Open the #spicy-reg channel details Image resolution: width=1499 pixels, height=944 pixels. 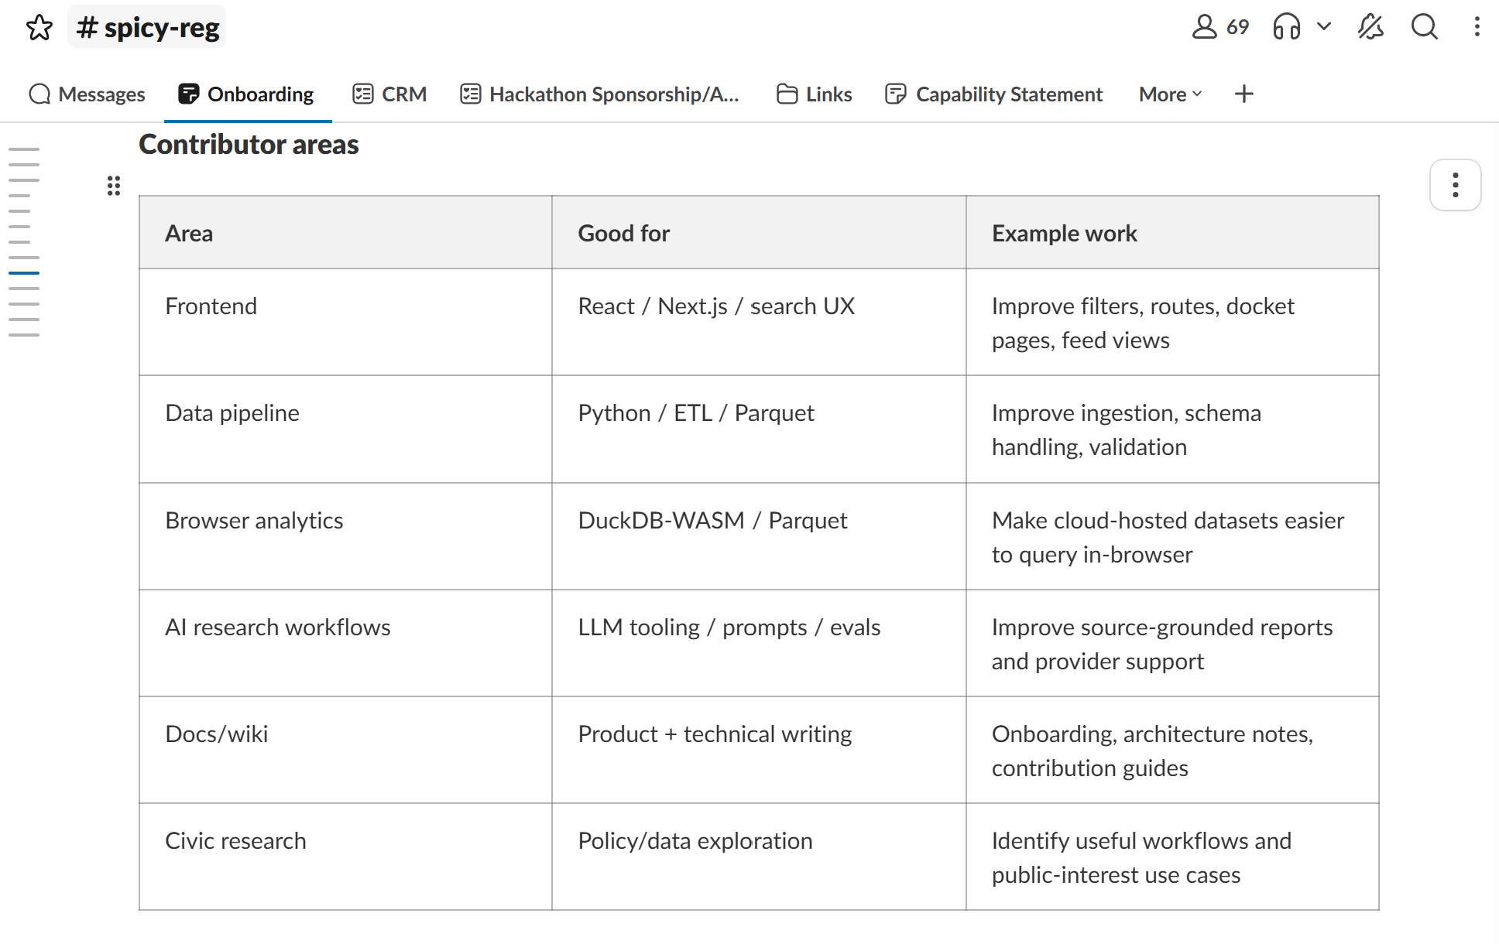point(147,27)
